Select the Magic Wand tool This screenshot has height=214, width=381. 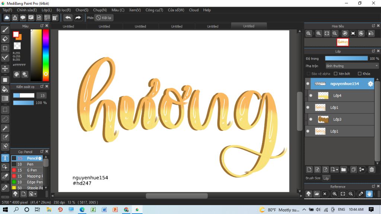[x=5, y=128]
